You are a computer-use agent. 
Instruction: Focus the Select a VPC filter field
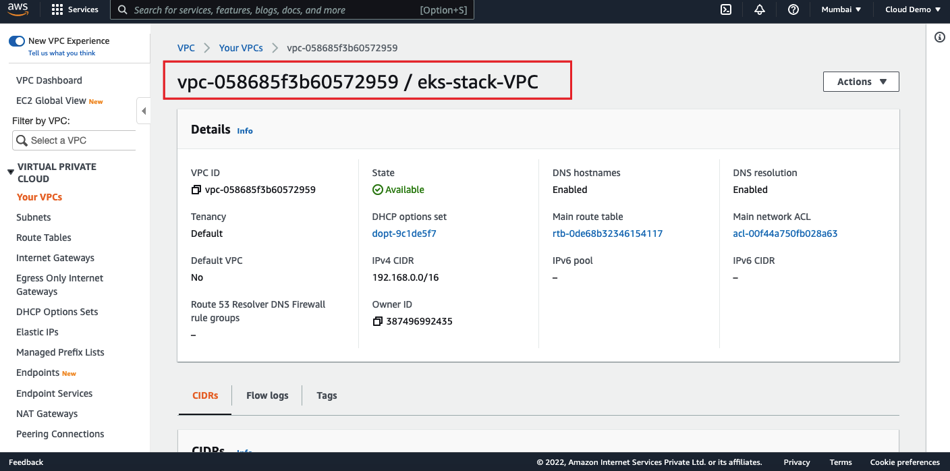pos(74,140)
